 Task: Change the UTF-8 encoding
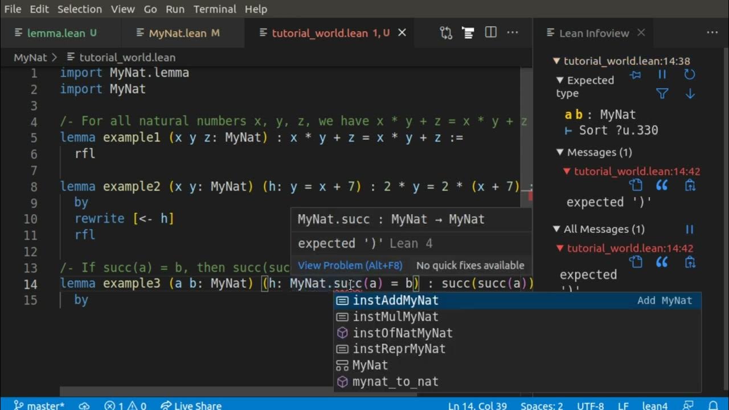[592, 405]
